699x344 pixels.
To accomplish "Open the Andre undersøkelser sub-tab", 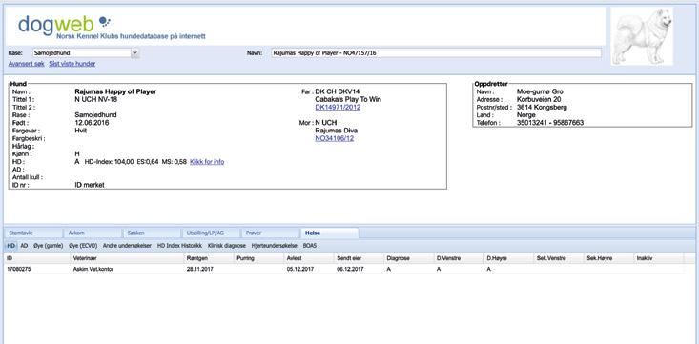I will click(127, 246).
